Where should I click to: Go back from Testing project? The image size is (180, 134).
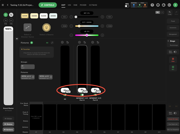[8, 5]
